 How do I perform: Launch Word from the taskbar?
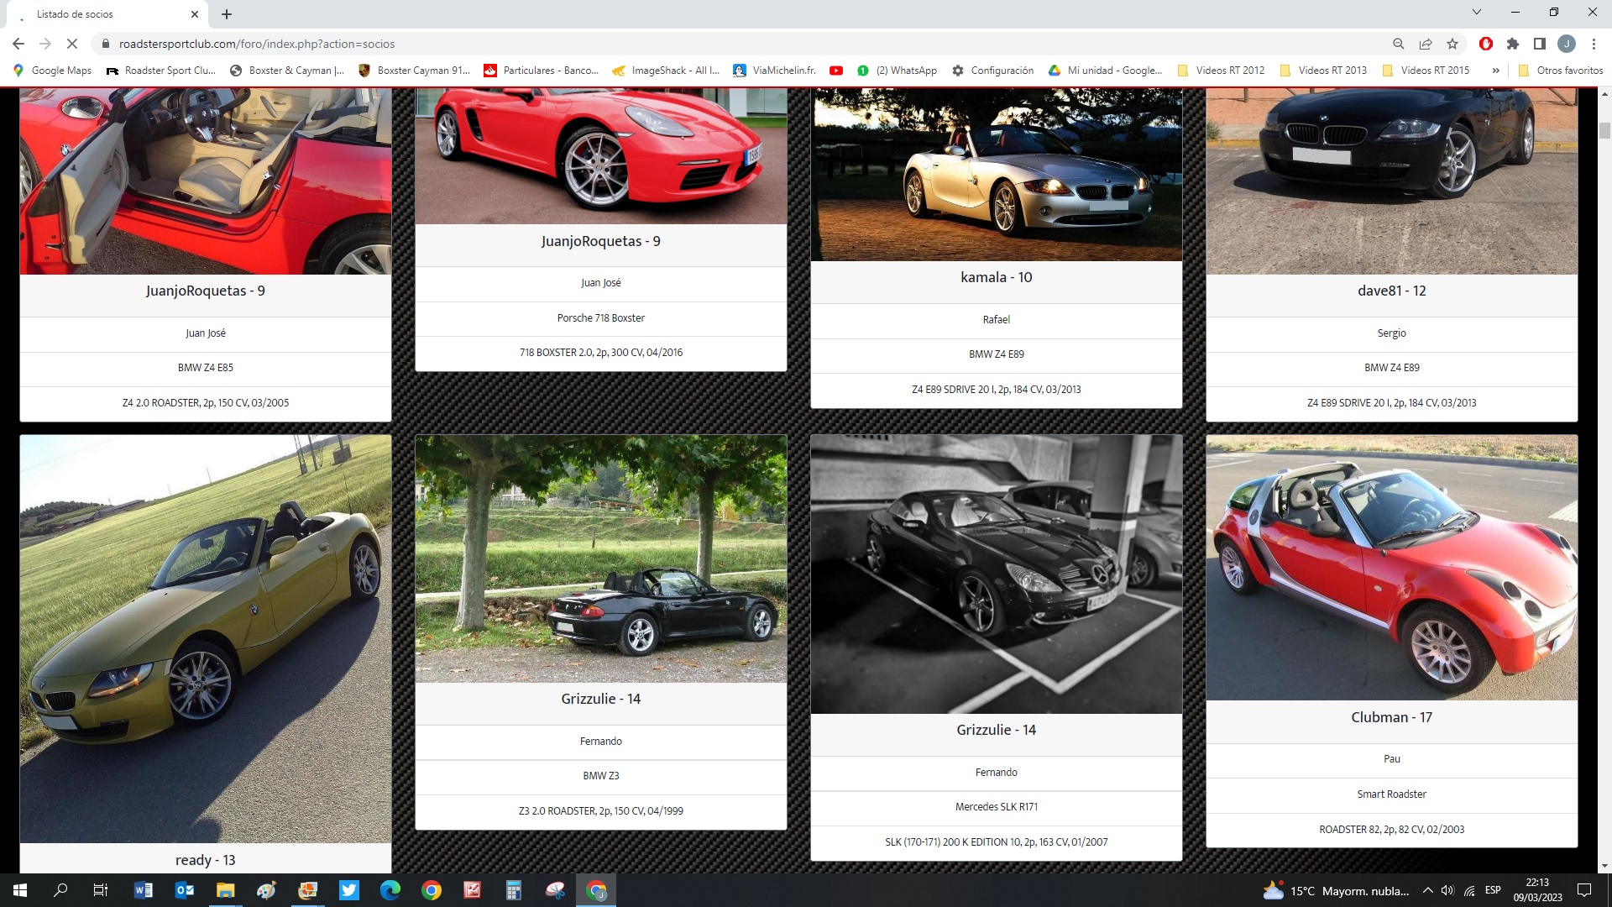pos(144,890)
